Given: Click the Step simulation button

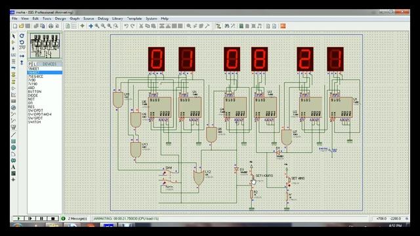Looking at the screenshot, I should [x=30, y=218].
